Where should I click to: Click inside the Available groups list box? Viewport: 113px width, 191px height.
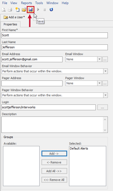point(21,166)
